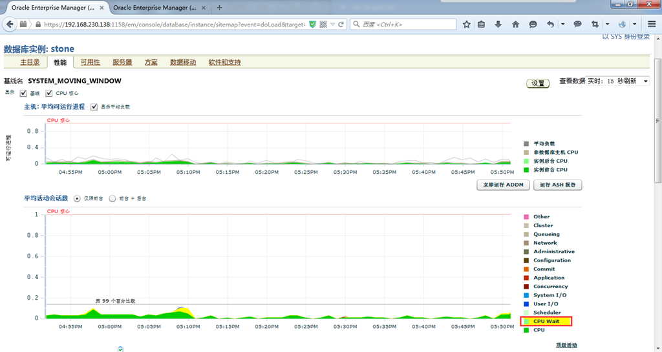This screenshot has height=352, width=662.
Task: Click the new tab plus icon
Action: pyautogui.click(x=219, y=8)
